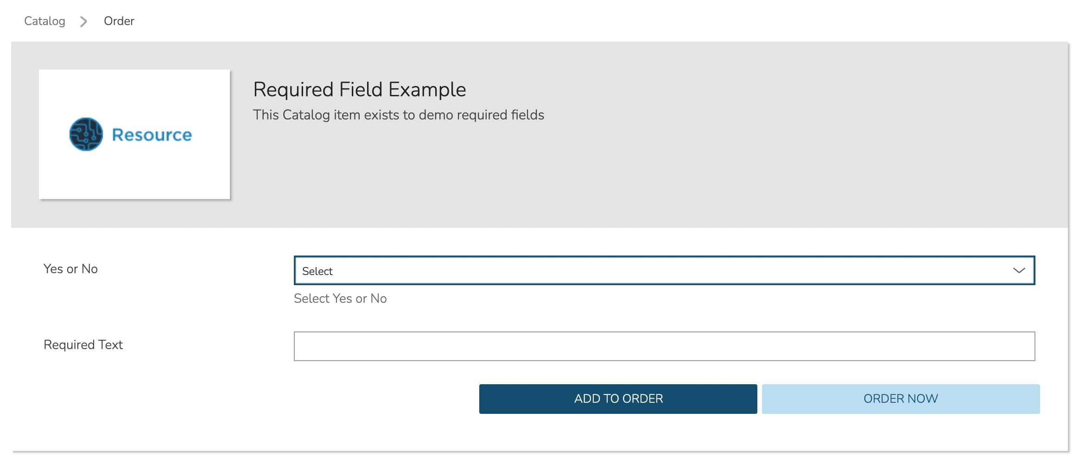This screenshot has width=1079, height=462.
Task: Click the Yes or No field label
Action: pyautogui.click(x=70, y=269)
